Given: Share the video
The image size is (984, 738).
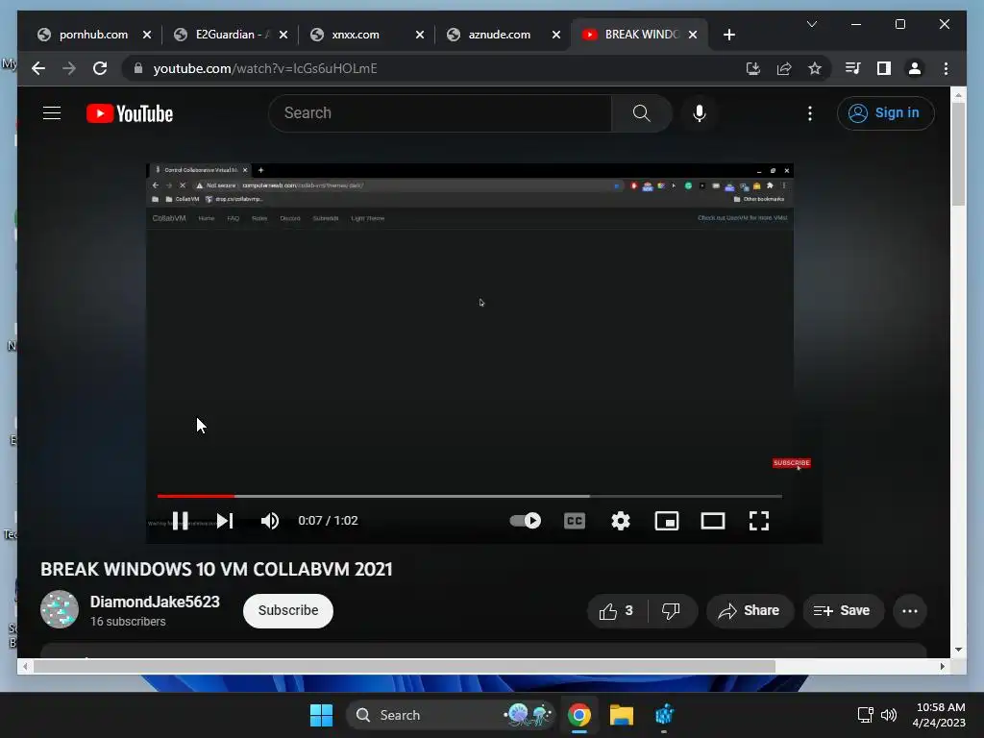Looking at the screenshot, I should click(x=750, y=611).
